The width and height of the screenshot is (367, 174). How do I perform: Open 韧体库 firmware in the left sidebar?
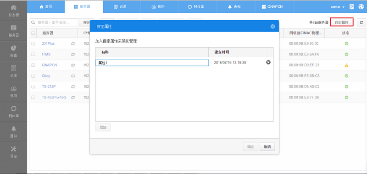pos(14,112)
